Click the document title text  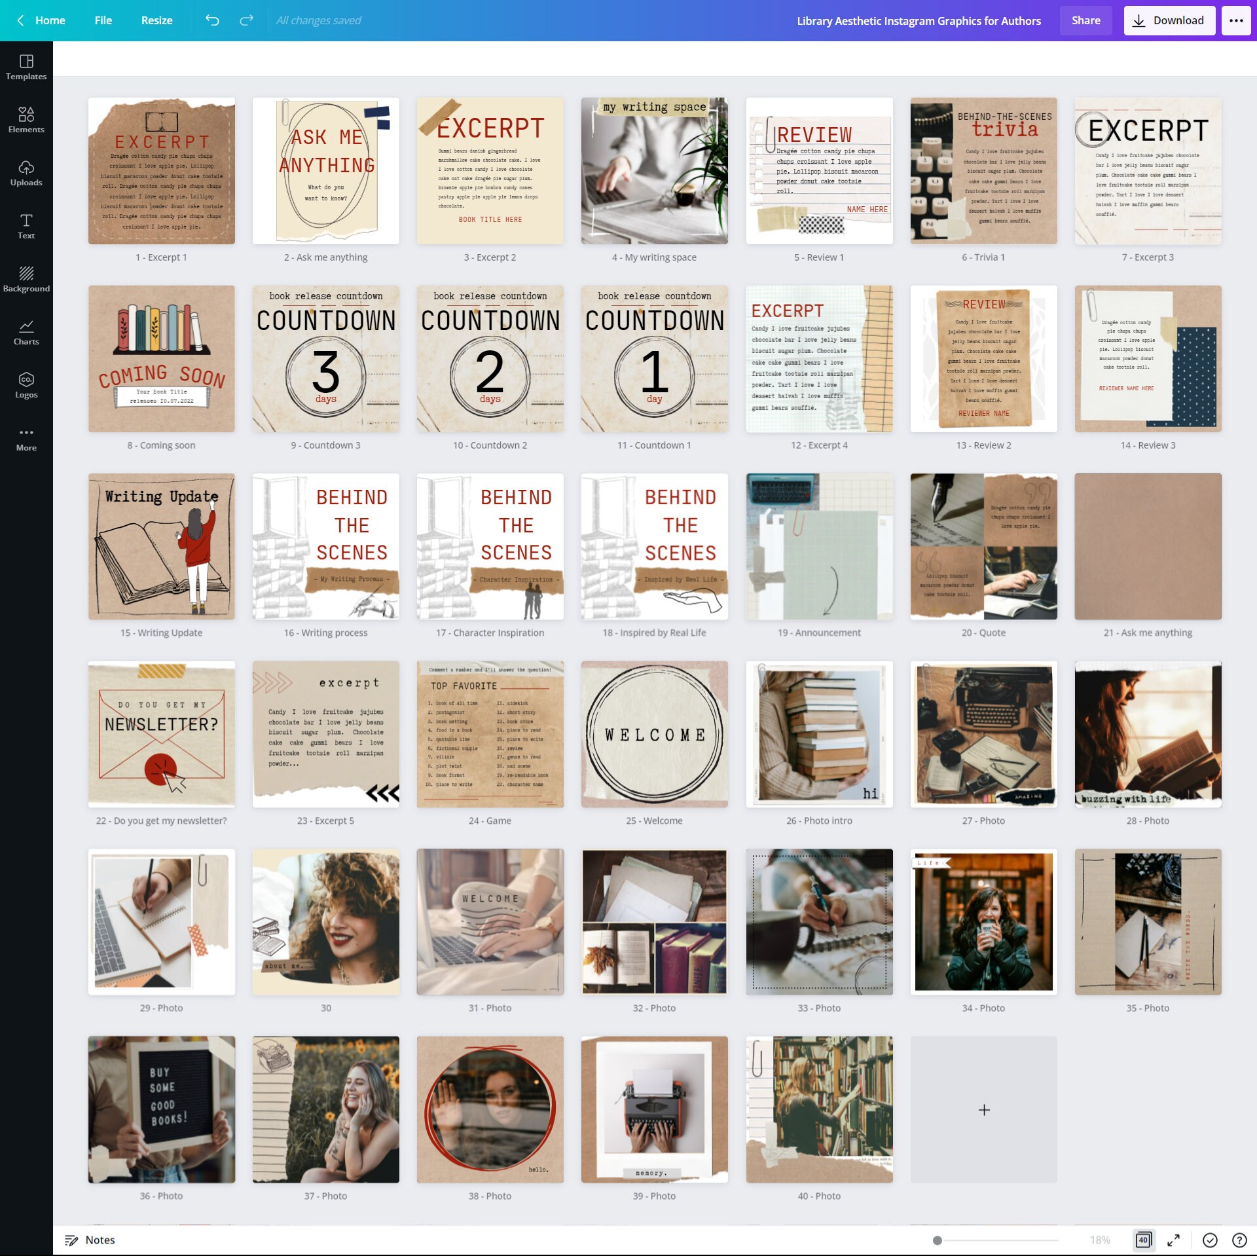pos(919,21)
